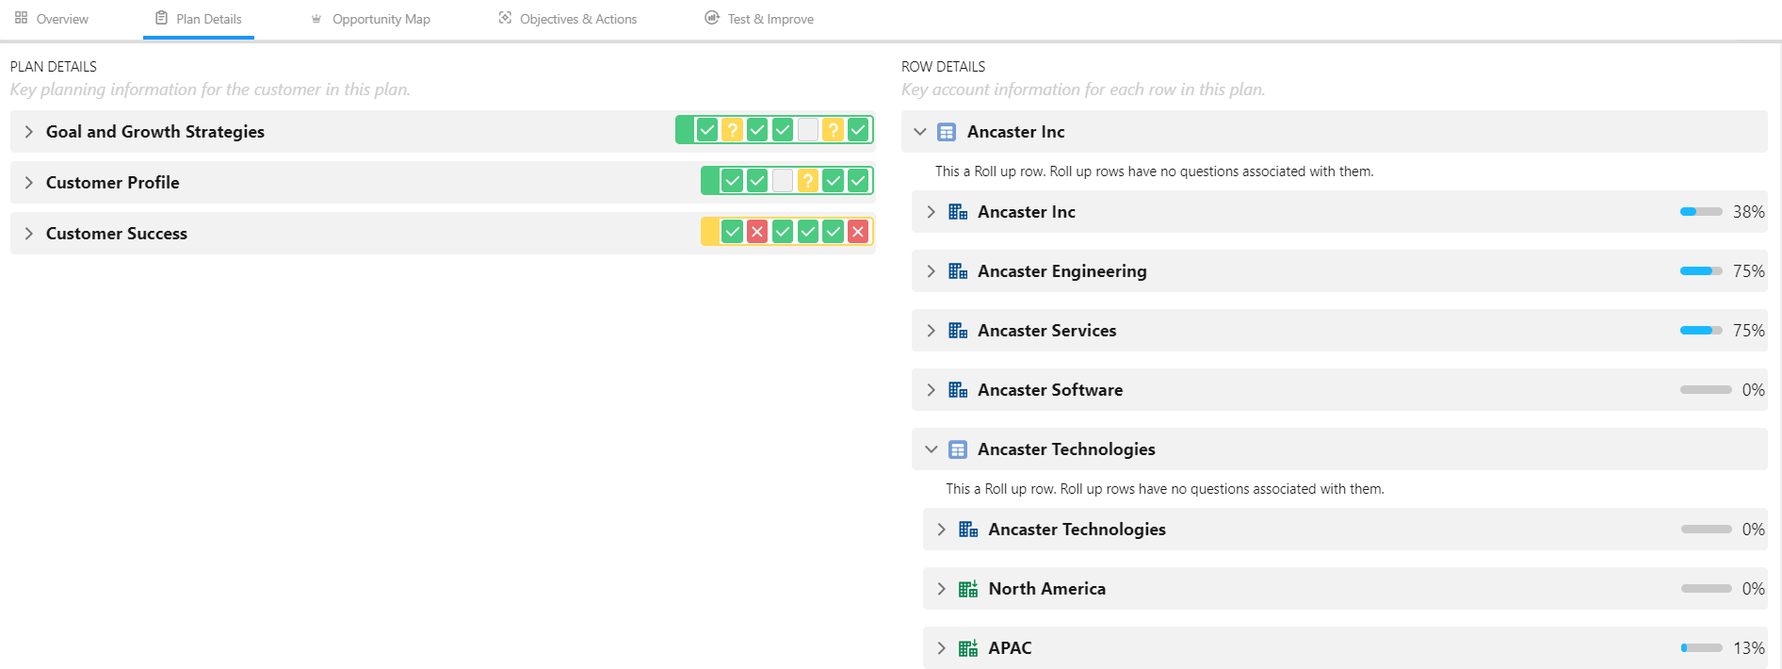This screenshot has width=1782, height=669.
Task: Click the roll-up table icon for Ancaster Technologies
Action: point(958,449)
